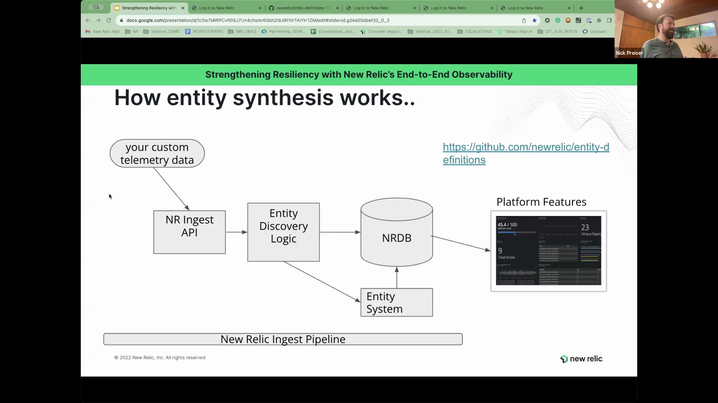This screenshot has height=403, width=718.
Task: Reload the Google Slides page
Action: point(109,20)
